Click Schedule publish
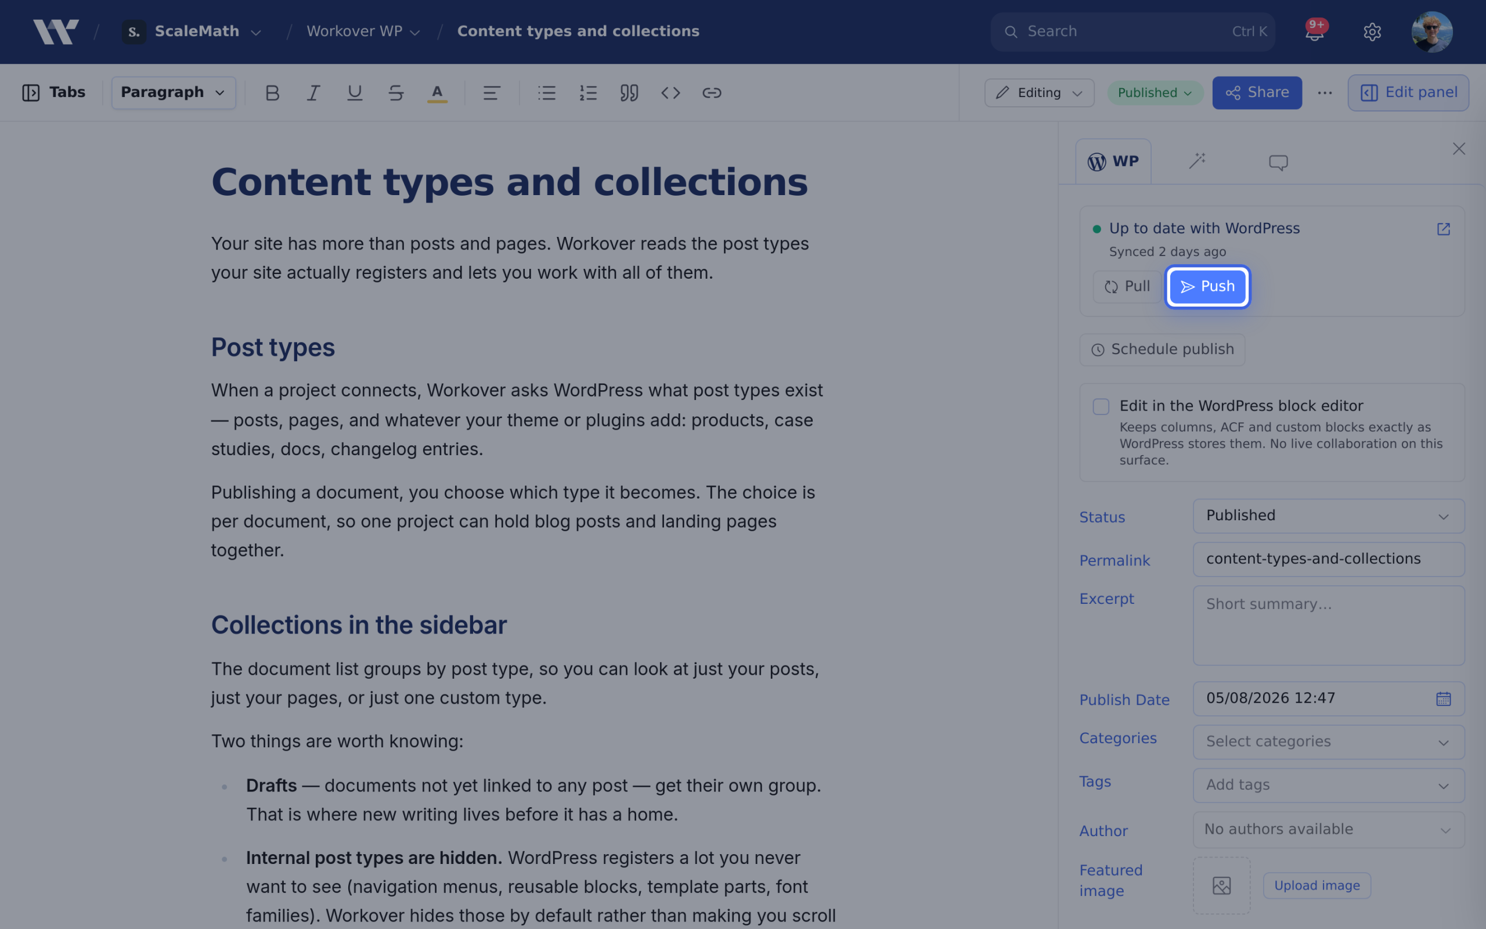This screenshot has width=1486, height=929. click(1163, 350)
